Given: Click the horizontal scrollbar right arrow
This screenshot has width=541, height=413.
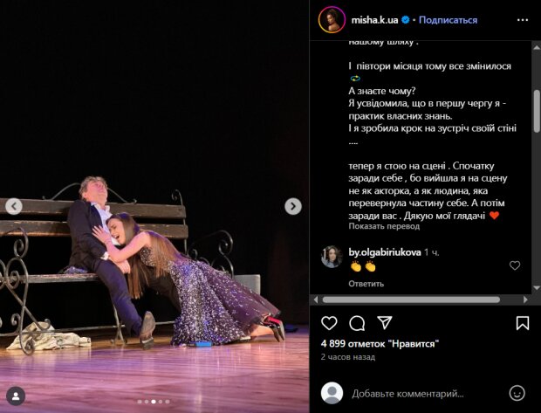Looking at the screenshot, I should (525, 299).
